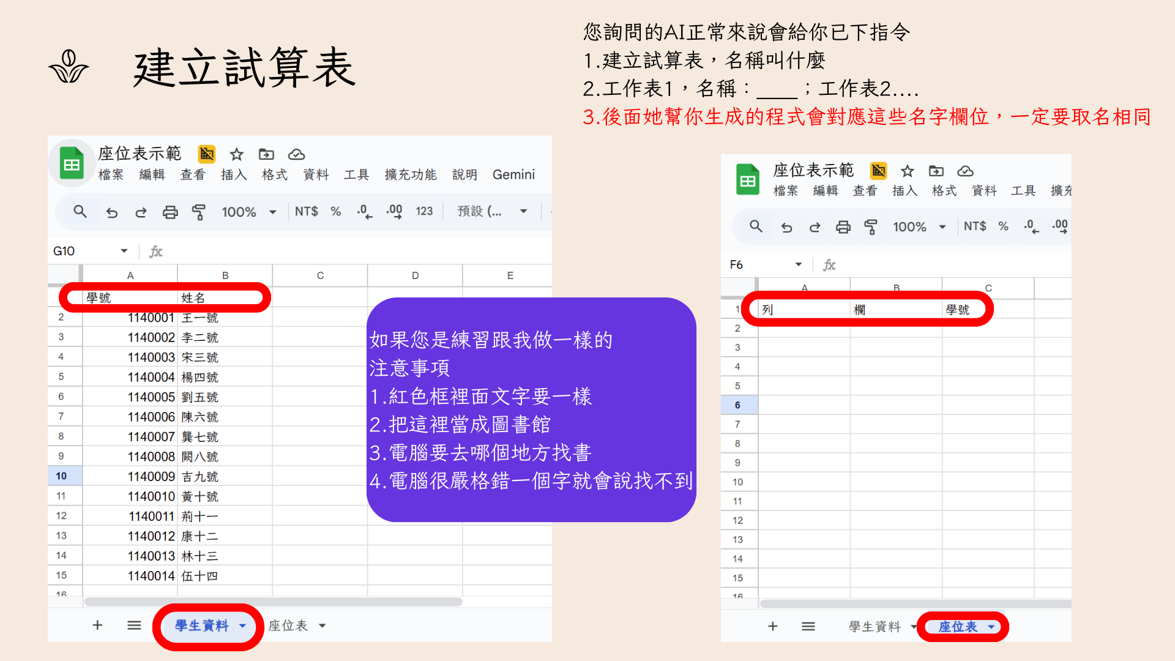Click increase decimal places in right toolbar
Screen dimensions: 1175x661
tap(1061, 227)
